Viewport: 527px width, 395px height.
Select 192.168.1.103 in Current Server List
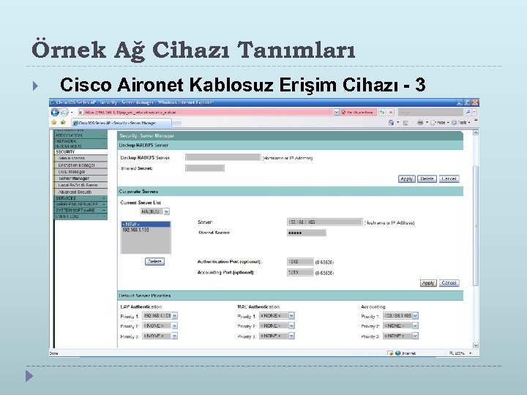(x=146, y=230)
